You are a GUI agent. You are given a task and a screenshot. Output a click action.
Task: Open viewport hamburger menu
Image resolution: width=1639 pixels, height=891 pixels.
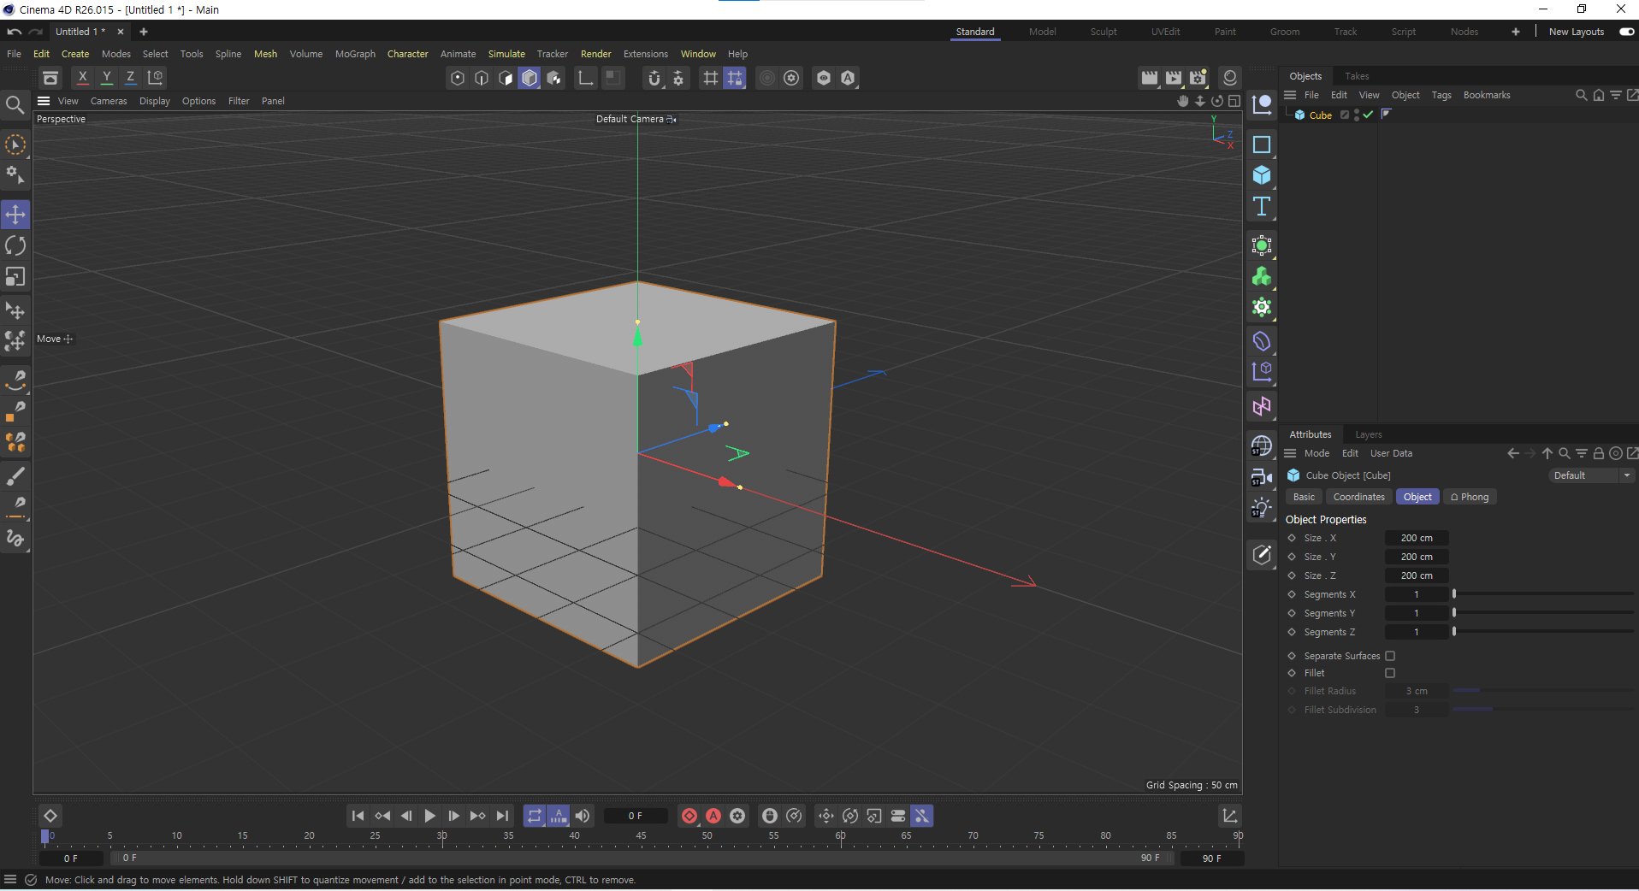[x=44, y=101]
